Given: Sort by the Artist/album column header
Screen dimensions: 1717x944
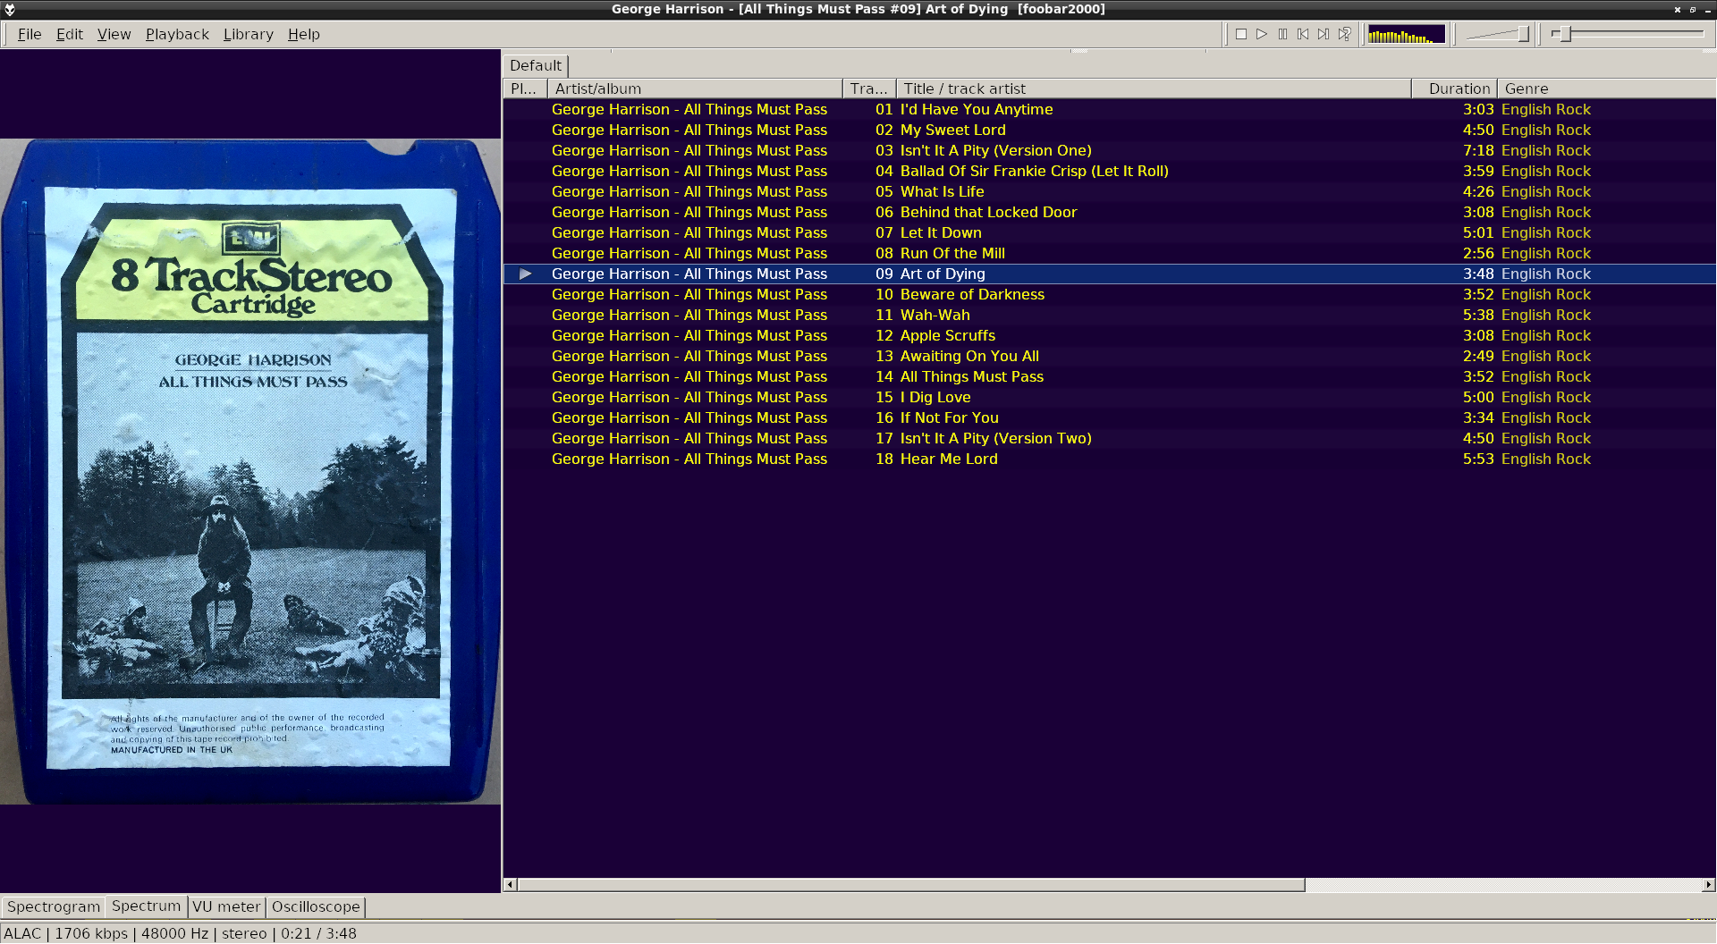Looking at the screenshot, I should point(695,88).
